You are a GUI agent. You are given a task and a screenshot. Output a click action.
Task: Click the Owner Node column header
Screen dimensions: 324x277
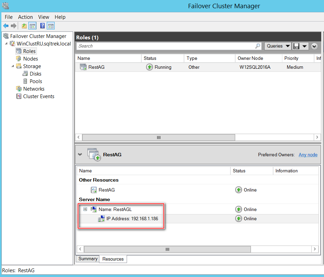pyautogui.click(x=250, y=58)
